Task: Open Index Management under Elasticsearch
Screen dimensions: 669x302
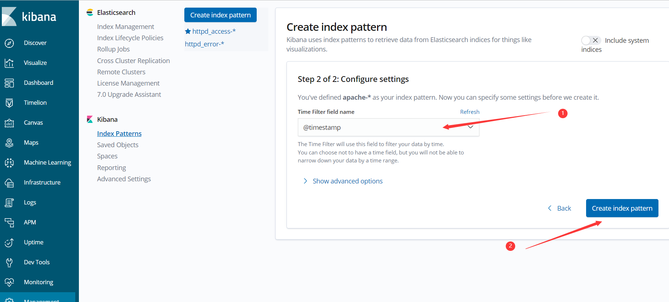Action: (125, 26)
